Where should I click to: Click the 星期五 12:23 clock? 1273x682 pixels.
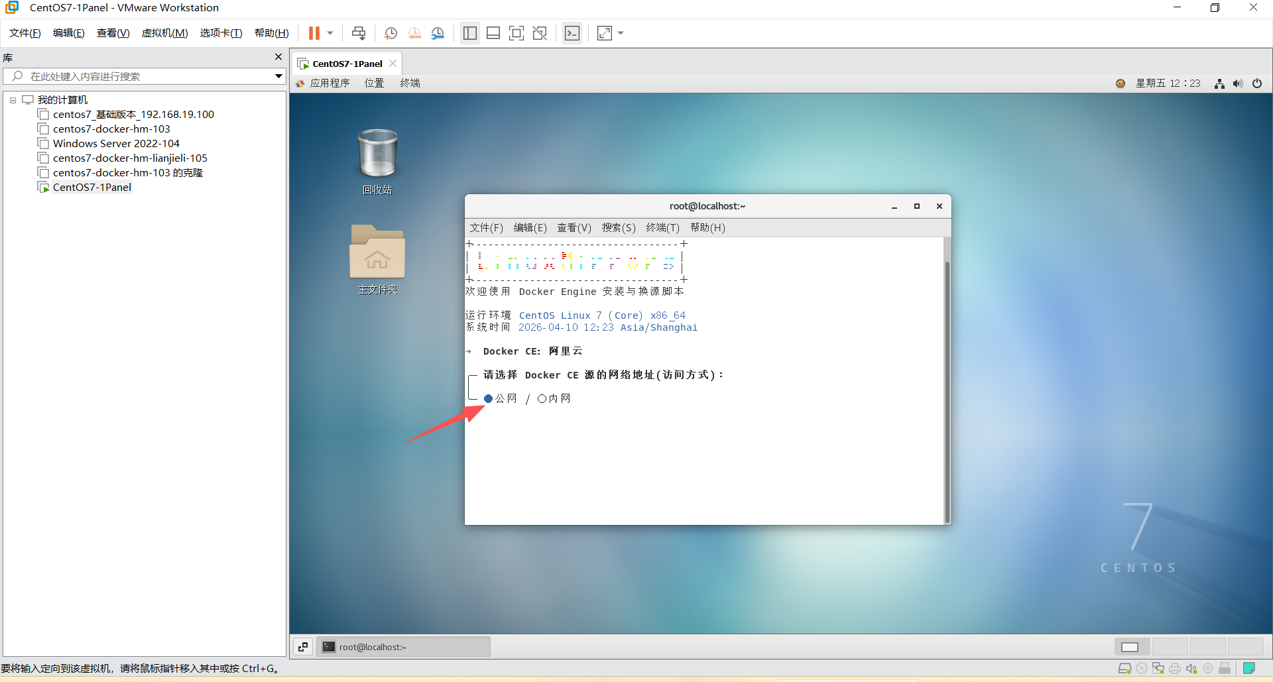pos(1168,83)
